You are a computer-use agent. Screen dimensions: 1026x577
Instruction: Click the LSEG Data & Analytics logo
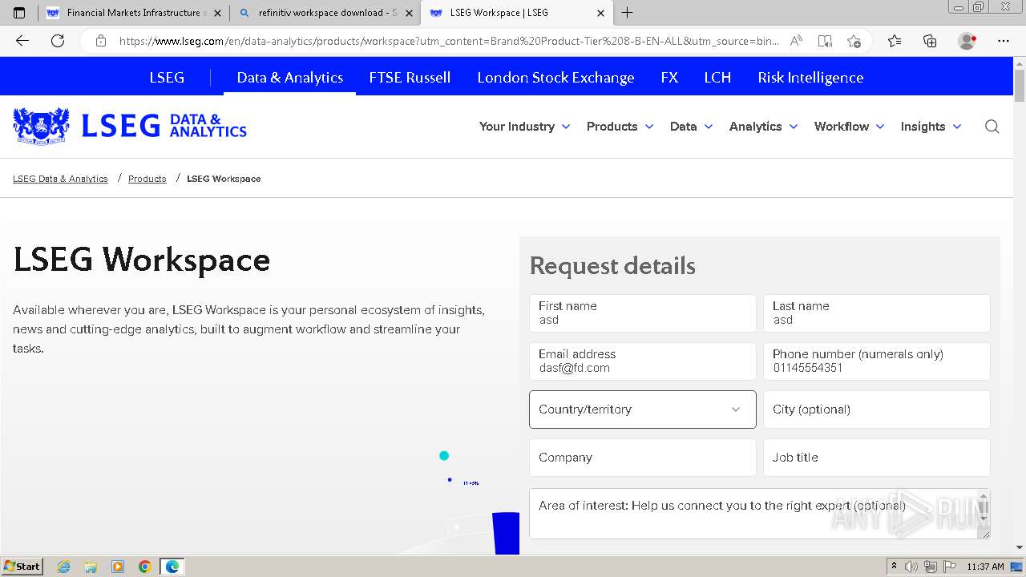pyautogui.click(x=130, y=126)
